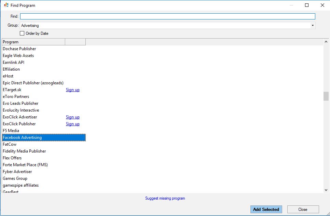Choose the Effiliation entry
Screen dimensions: 330x216
pyautogui.click(x=11, y=69)
